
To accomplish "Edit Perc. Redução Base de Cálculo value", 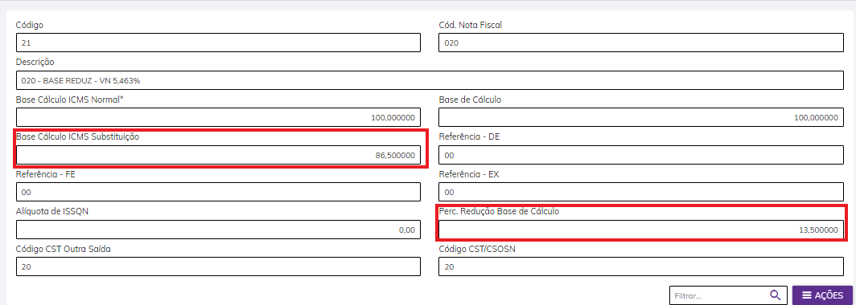I will [641, 230].
